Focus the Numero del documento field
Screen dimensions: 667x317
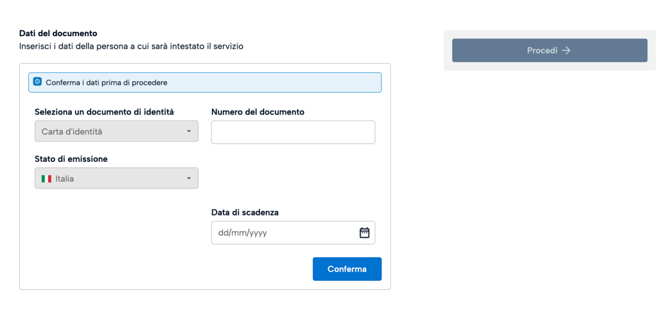[293, 132]
